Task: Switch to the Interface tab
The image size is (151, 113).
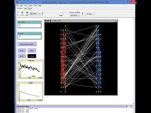Action: point(20,8)
